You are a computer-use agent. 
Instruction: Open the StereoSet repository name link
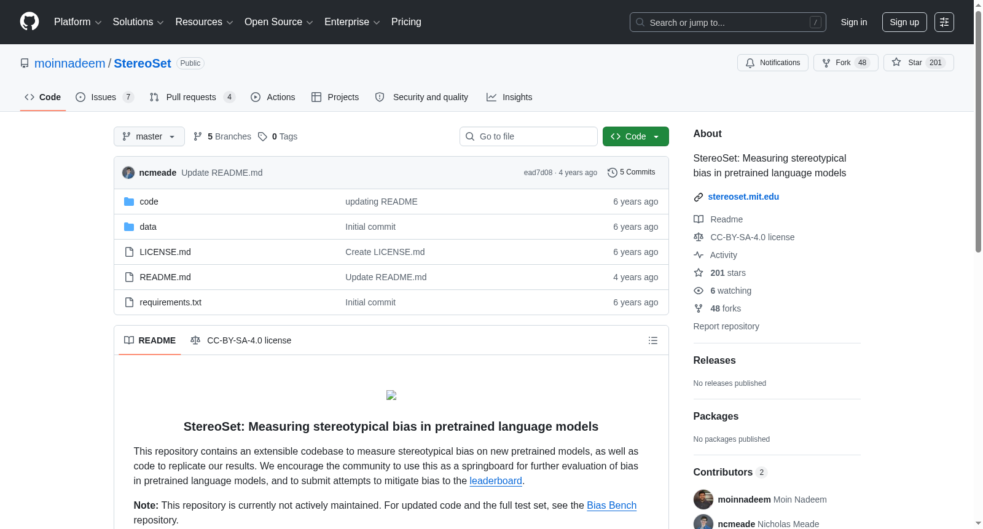click(143, 63)
